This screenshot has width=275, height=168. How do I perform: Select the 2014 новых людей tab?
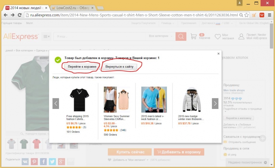[x=26, y=8]
